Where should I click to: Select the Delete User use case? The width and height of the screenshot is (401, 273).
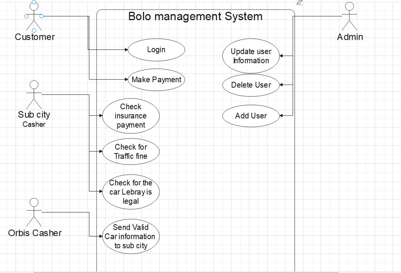point(251,85)
